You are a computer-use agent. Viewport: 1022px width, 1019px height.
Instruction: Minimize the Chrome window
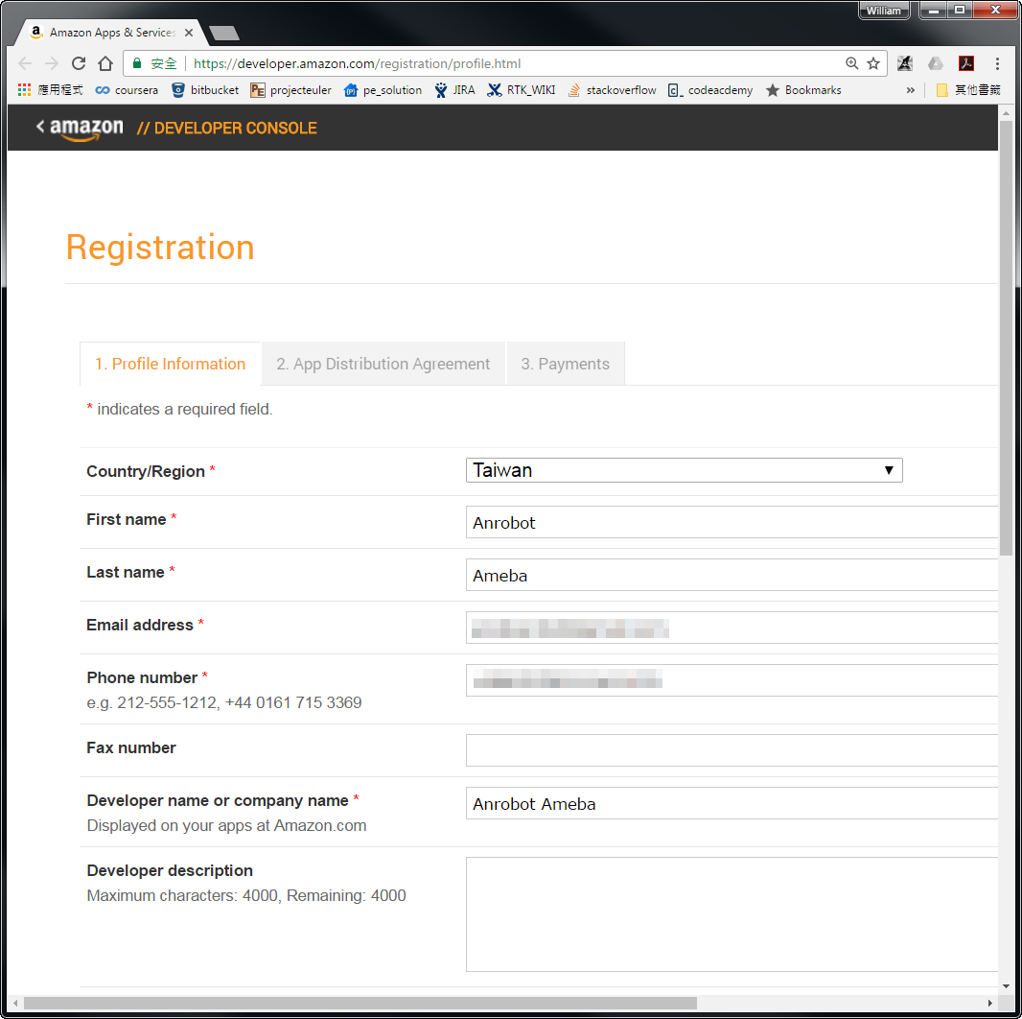(x=933, y=10)
